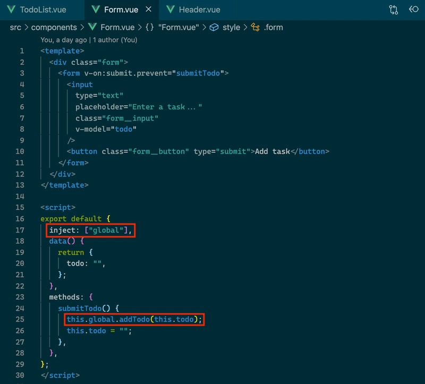Click the Vue icon beside Form.vue in the breadcrumb

coord(92,27)
